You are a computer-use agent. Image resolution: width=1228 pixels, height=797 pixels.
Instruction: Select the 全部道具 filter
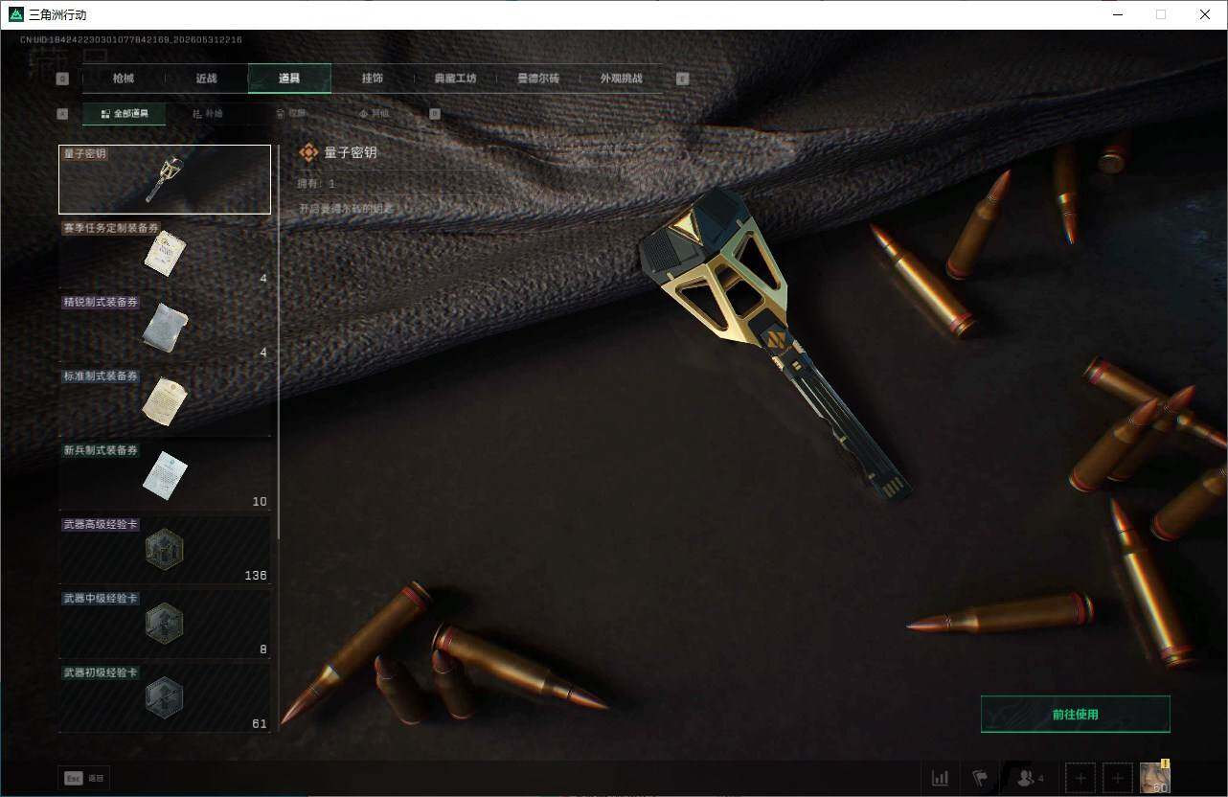click(x=124, y=114)
